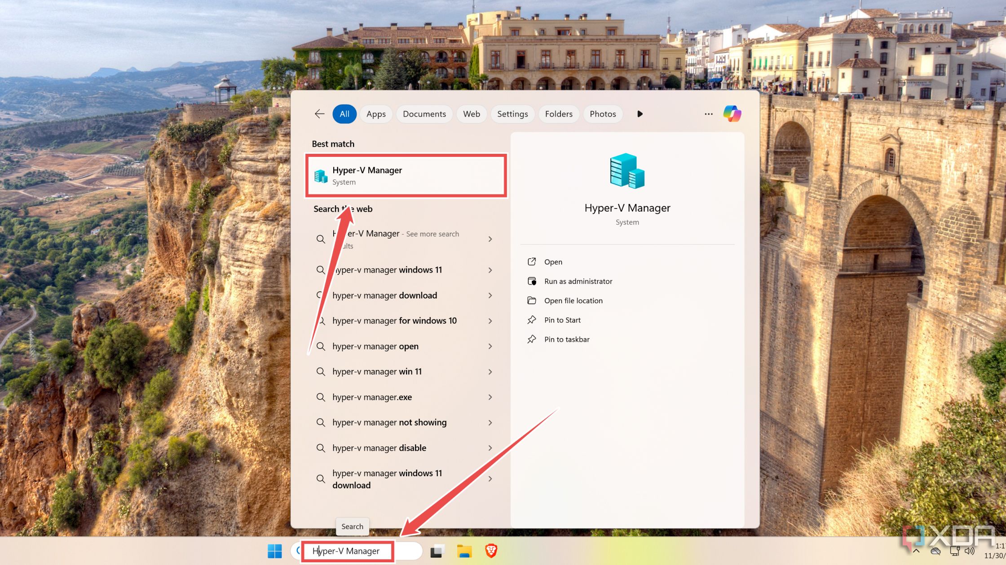
Task: Expand 'hyper-v manager download' suggestion chevron
Action: pyautogui.click(x=490, y=296)
